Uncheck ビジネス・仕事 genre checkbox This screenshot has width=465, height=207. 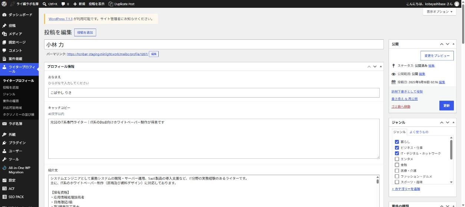pyautogui.click(x=397, y=148)
